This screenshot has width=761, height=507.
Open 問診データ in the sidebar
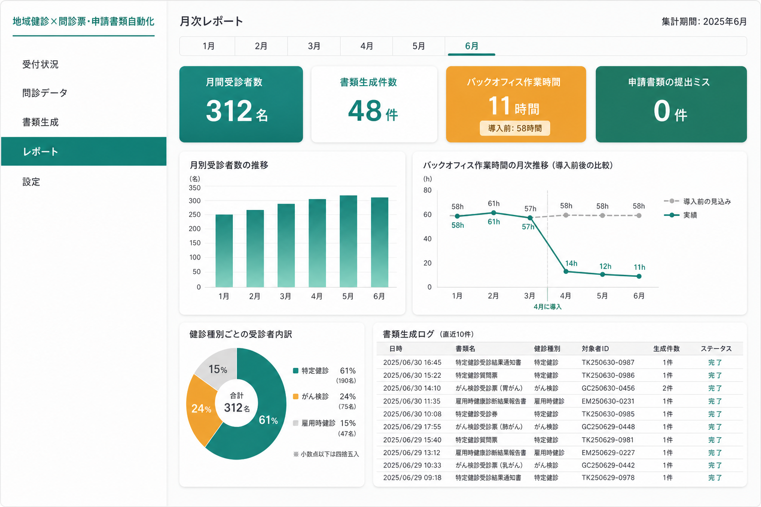pyautogui.click(x=83, y=93)
